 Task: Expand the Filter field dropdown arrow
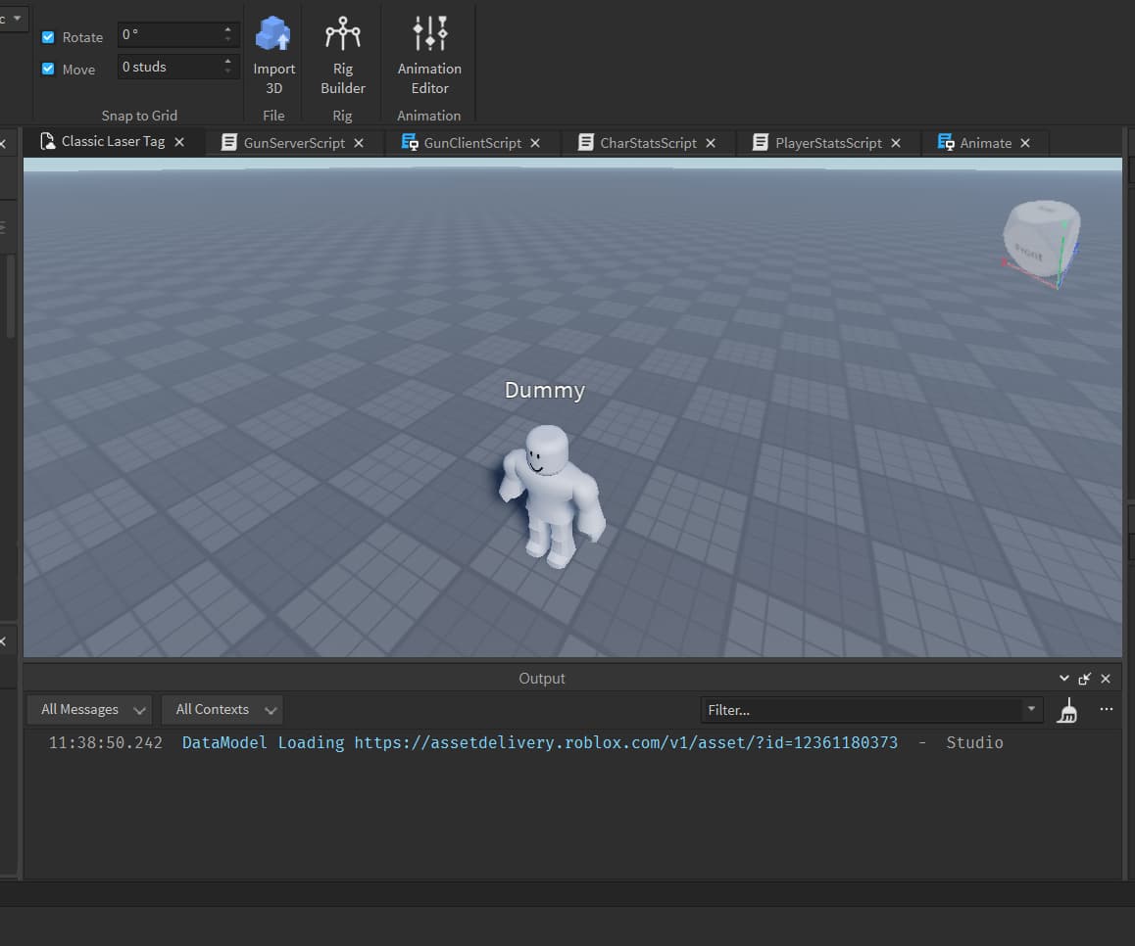point(1030,709)
